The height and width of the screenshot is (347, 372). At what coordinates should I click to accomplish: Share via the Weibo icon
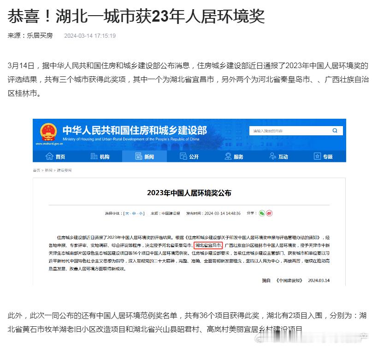coord(269,213)
